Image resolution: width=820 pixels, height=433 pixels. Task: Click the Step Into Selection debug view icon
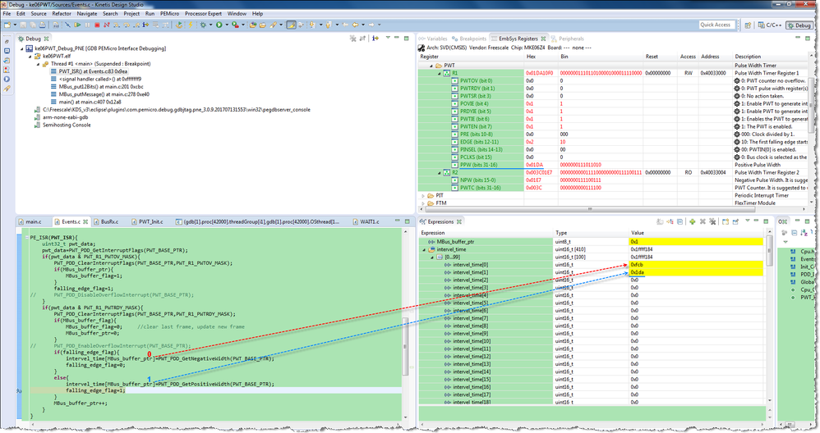[x=375, y=39]
